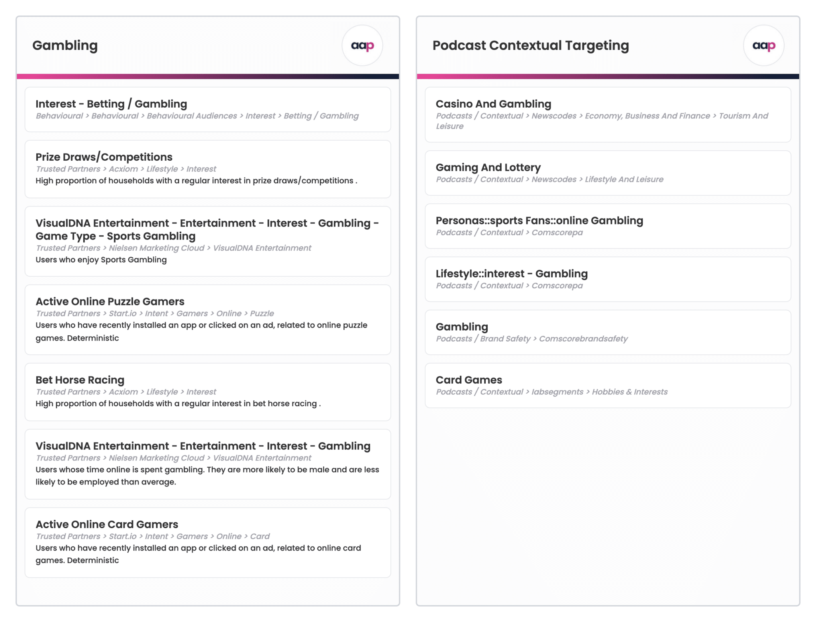Click Nielsen Marketing Cloud path in Sports Gambling card
Image resolution: width=816 pixels, height=622 pixels.
tap(157, 248)
